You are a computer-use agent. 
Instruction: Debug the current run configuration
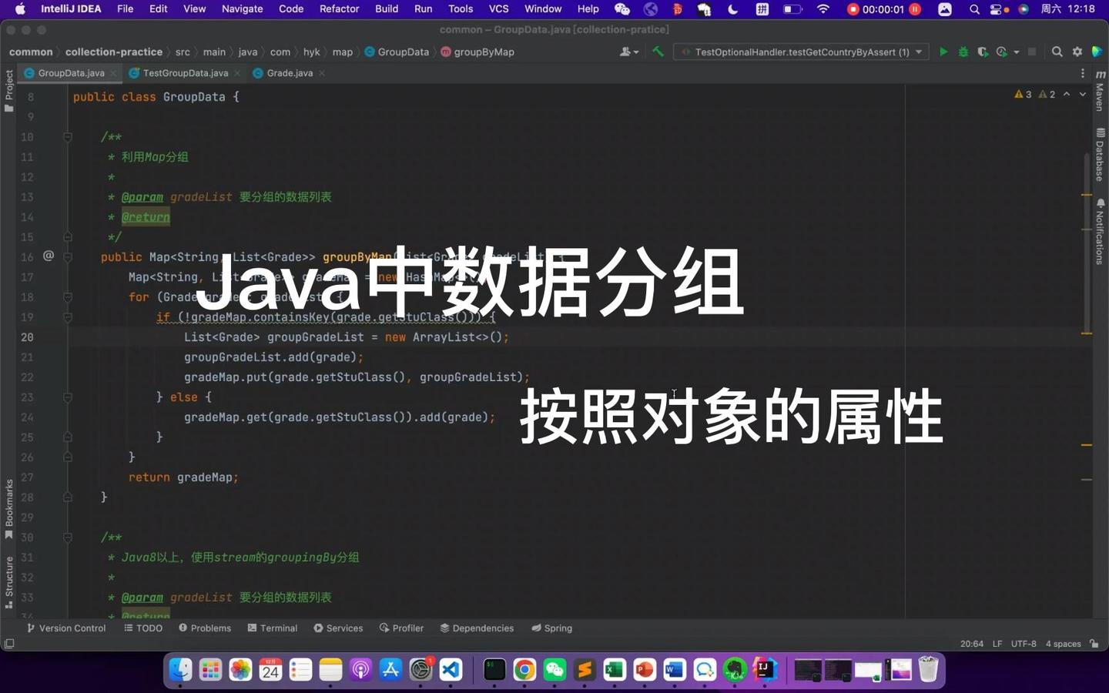pos(962,52)
